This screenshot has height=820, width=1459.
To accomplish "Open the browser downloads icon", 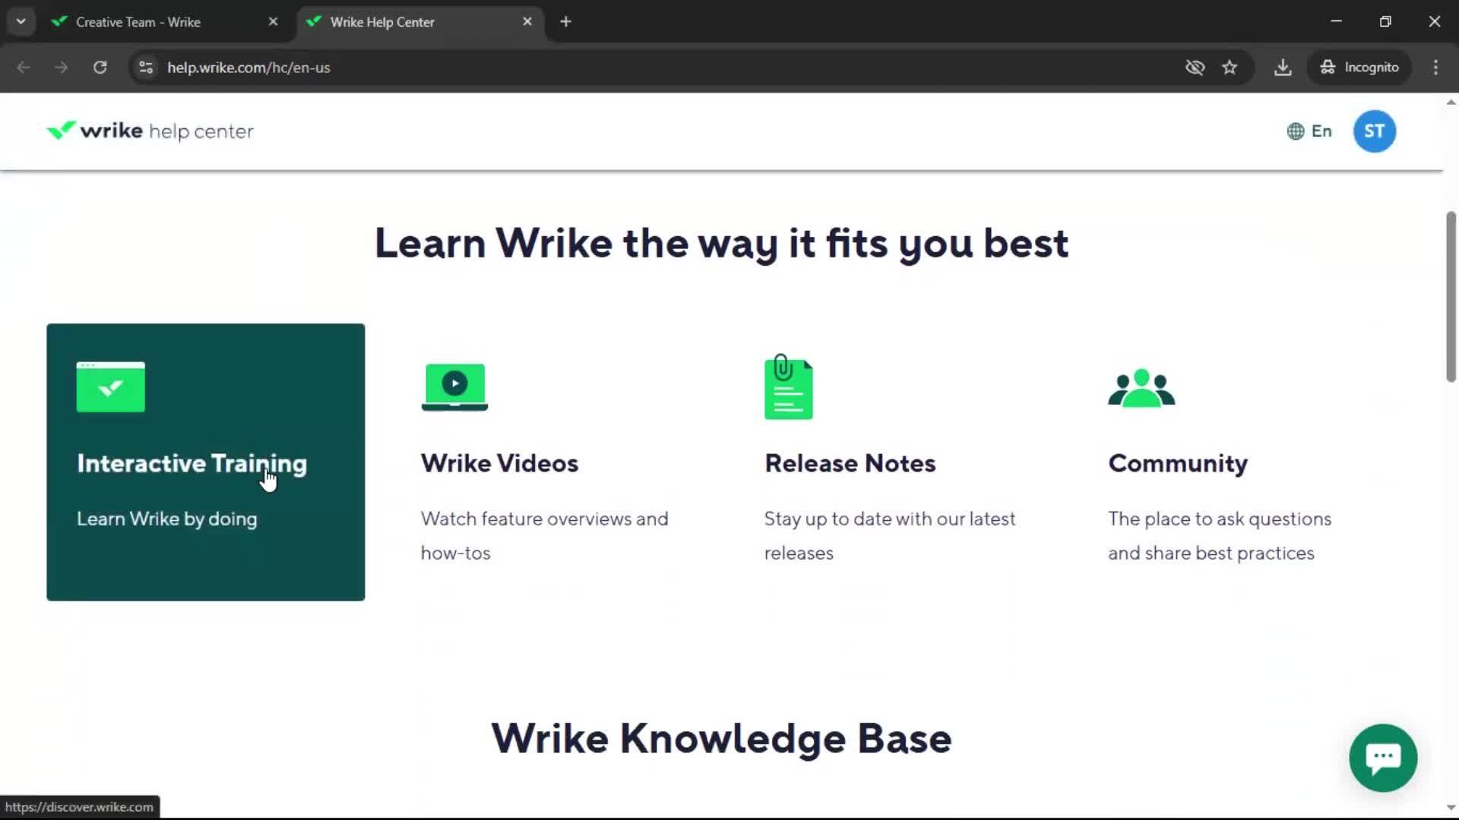I will [1283, 68].
